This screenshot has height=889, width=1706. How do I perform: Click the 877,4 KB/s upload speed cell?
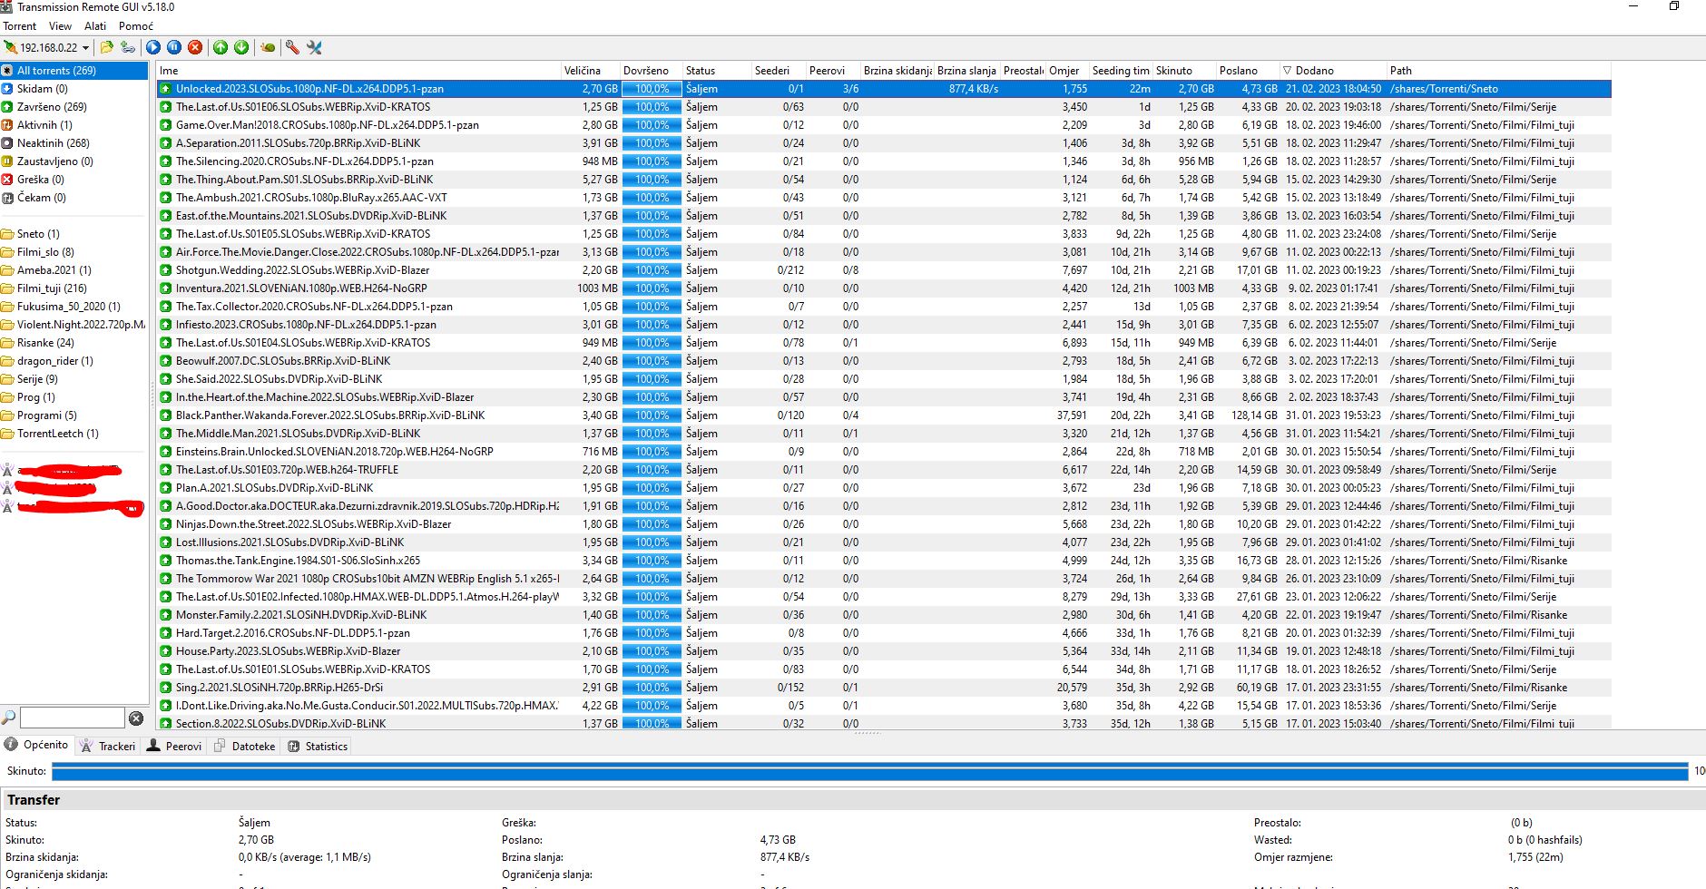point(967,89)
